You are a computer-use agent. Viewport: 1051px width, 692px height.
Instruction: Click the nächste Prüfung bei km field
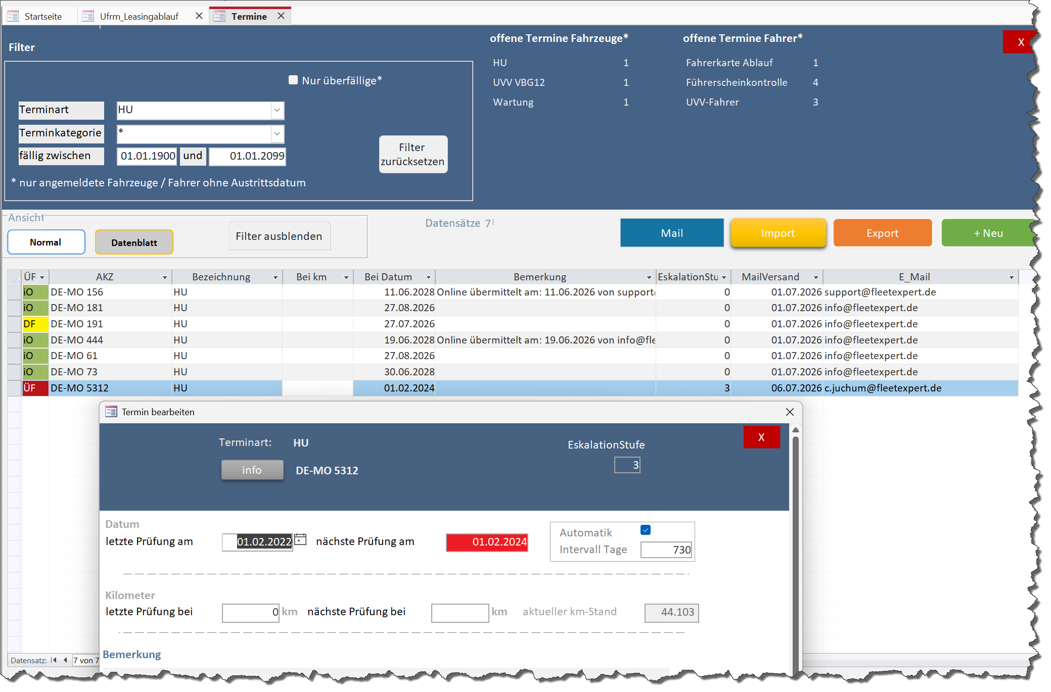point(460,612)
